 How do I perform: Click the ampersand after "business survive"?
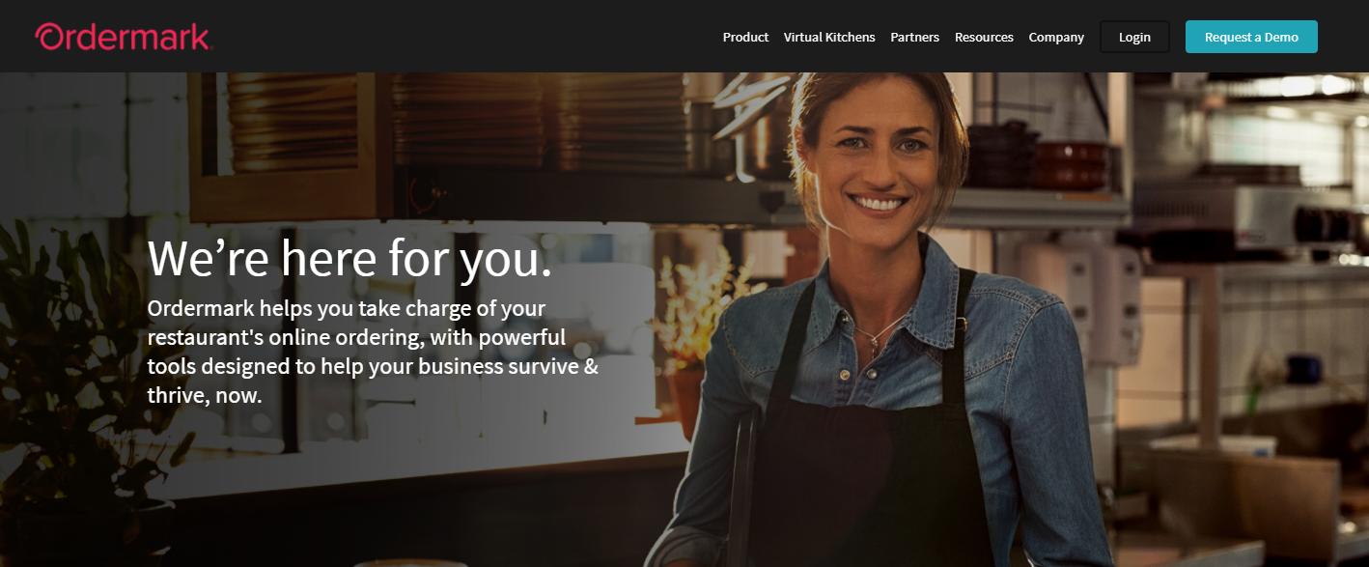591,367
